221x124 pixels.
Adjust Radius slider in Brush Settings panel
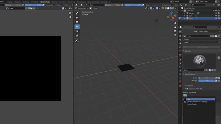206,78
